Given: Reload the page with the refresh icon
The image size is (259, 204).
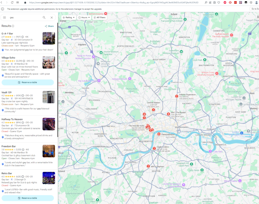Looking at the screenshot, I should point(12,3).
